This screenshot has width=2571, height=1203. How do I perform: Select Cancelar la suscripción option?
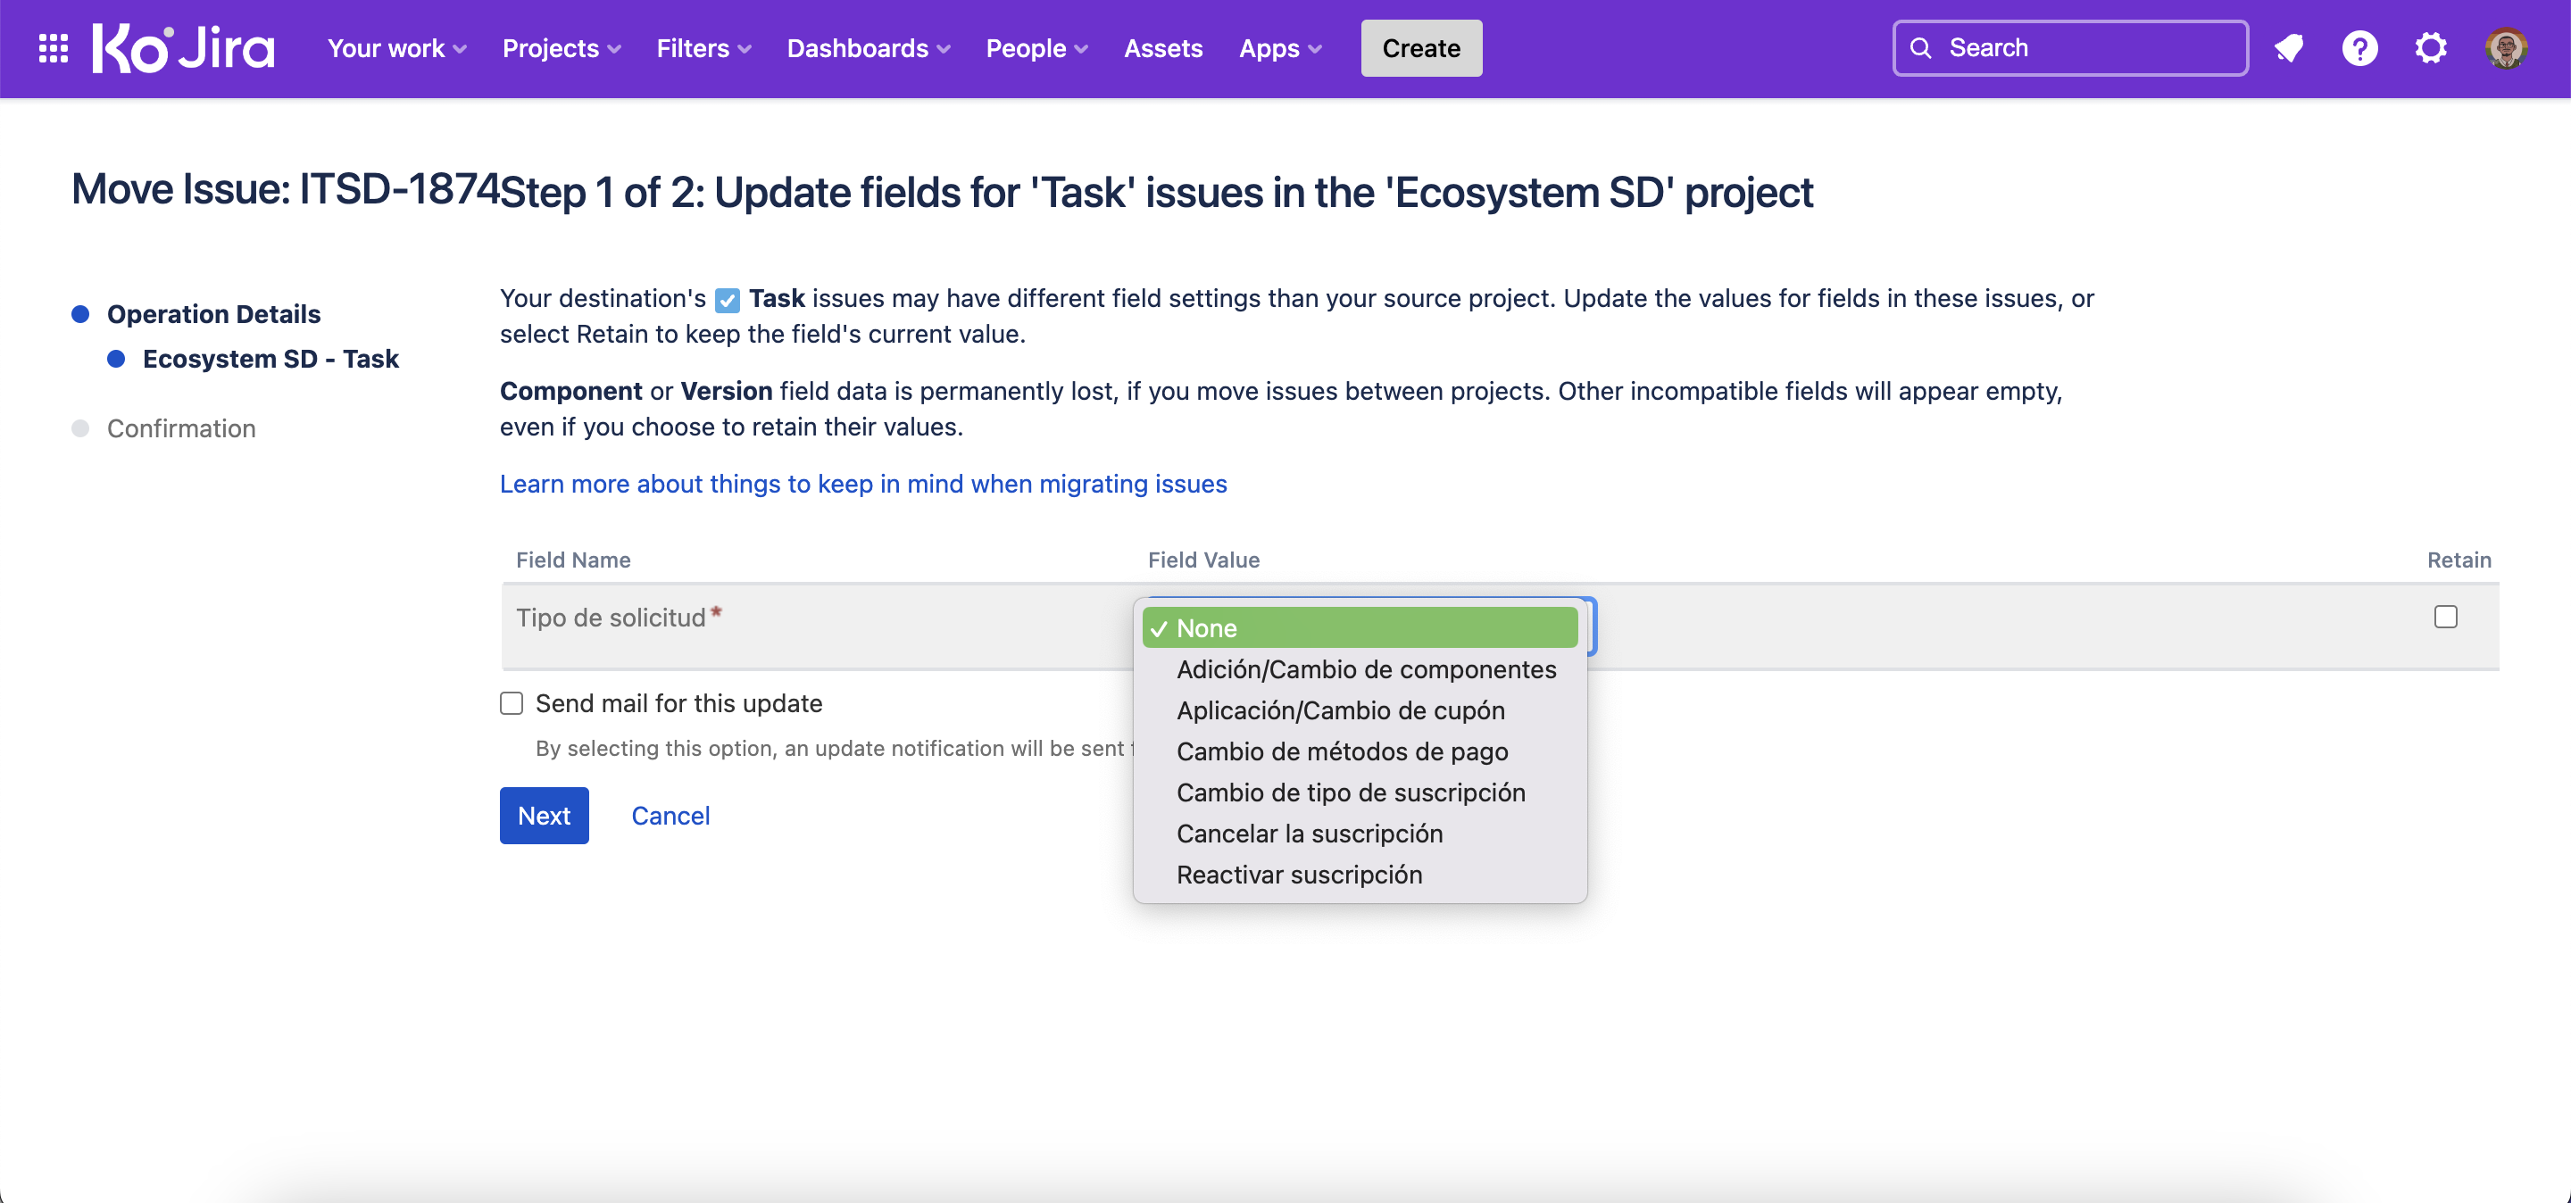point(1309,833)
